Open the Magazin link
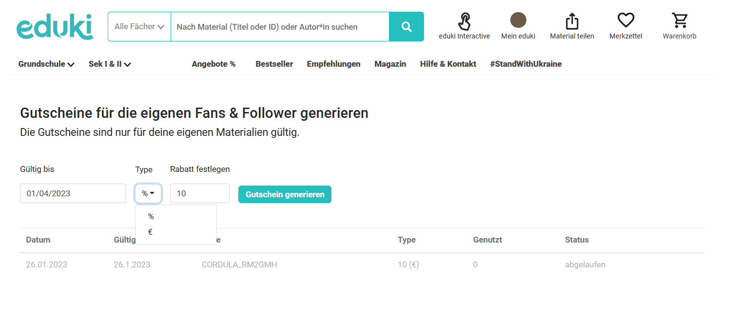Viewport: 734px width, 319px height. 390,64
